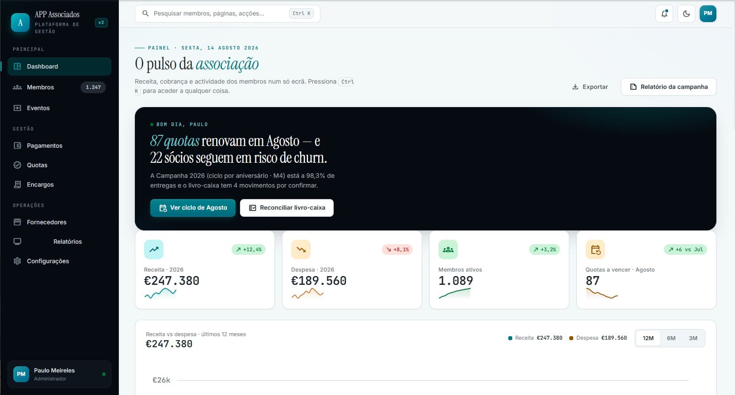Screen dimensions: 735x395
Task: Click the v2 version badge
Action: (101, 23)
